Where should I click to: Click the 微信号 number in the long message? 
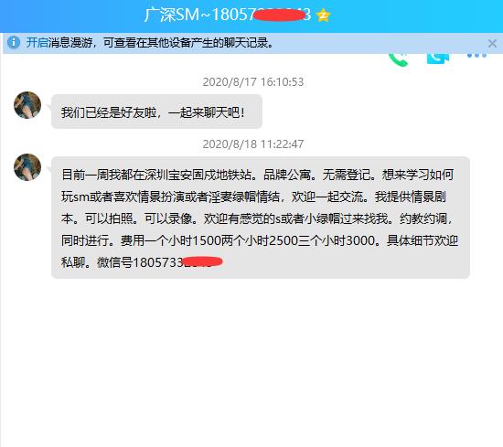click(177, 262)
